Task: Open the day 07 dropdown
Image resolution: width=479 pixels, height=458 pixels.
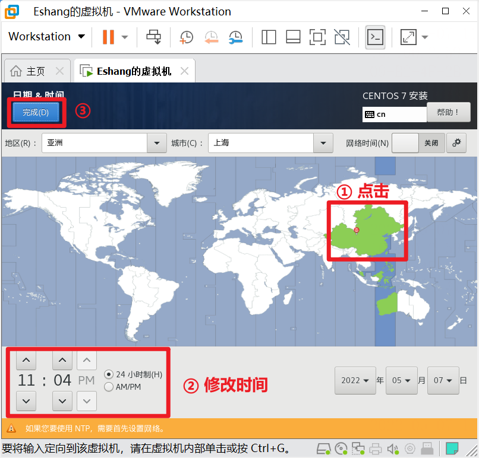Action: [443, 380]
